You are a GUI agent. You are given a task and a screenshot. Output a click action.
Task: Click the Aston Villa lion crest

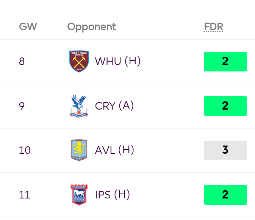point(79,150)
